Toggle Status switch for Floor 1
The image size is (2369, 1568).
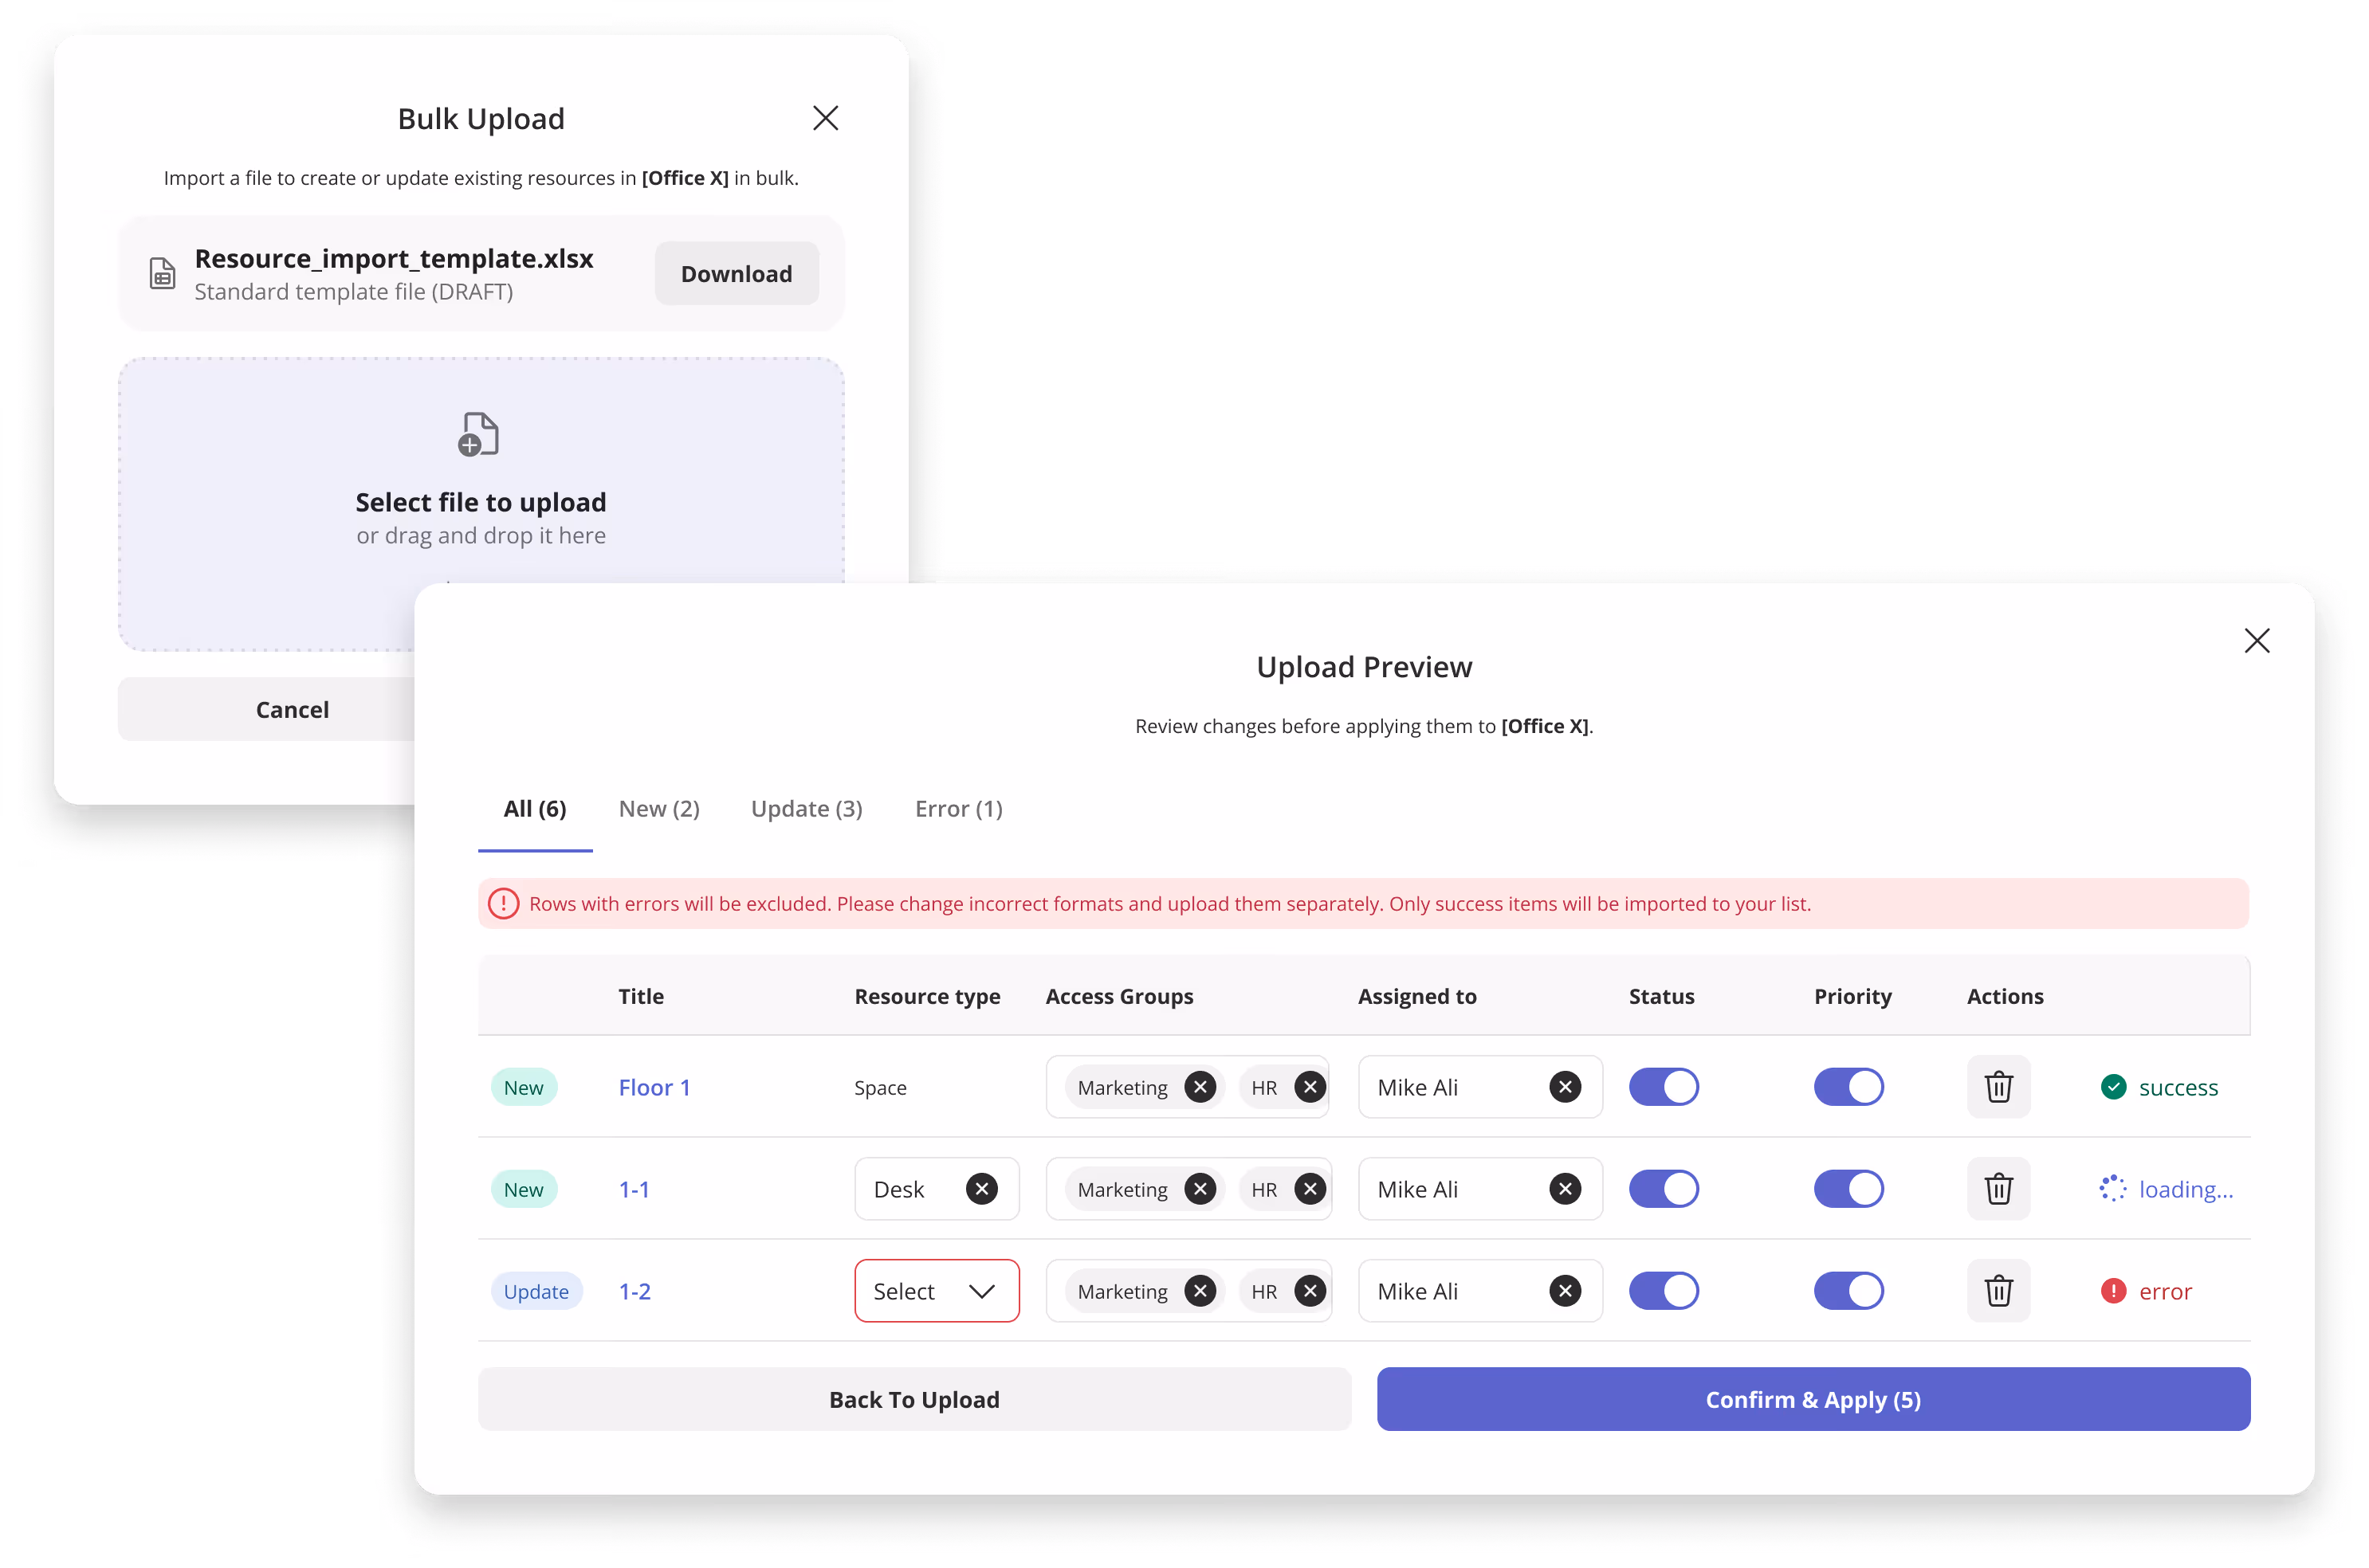[x=1663, y=1087]
